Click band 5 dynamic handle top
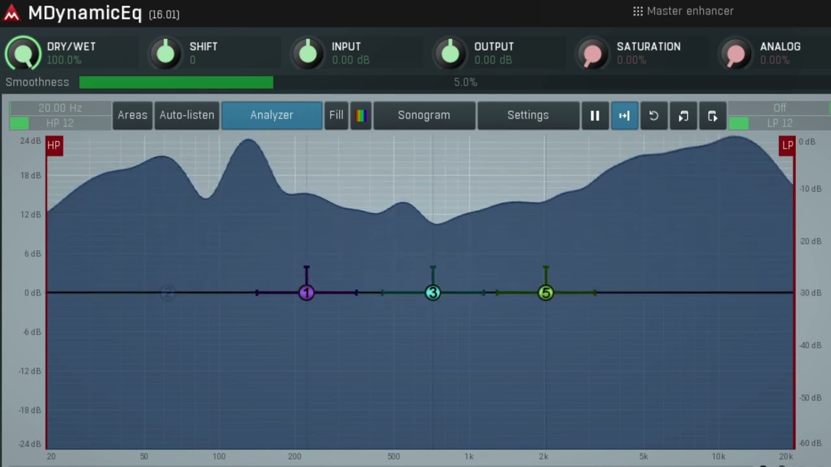The width and height of the screenshot is (831, 467). [x=546, y=267]
